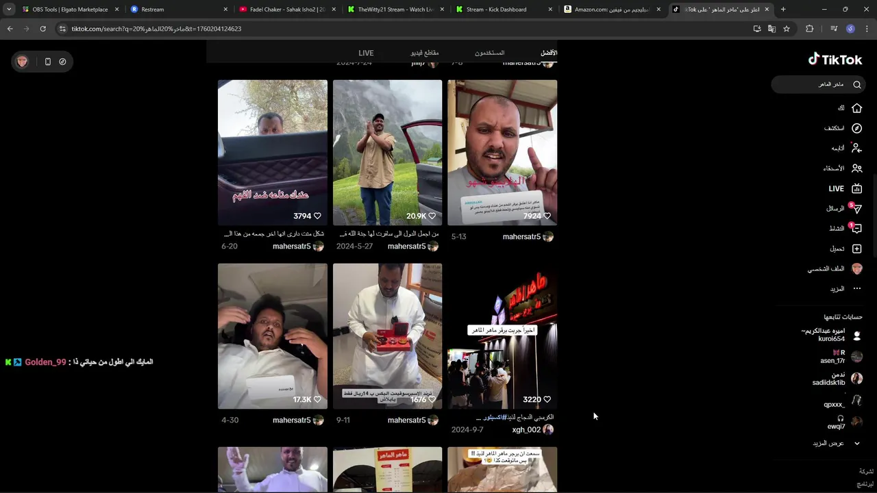Image resolution: width=877 pixels, height=493 pixels.
Task: Click the Upload plus icon (تحميل)
Action: 856,249
